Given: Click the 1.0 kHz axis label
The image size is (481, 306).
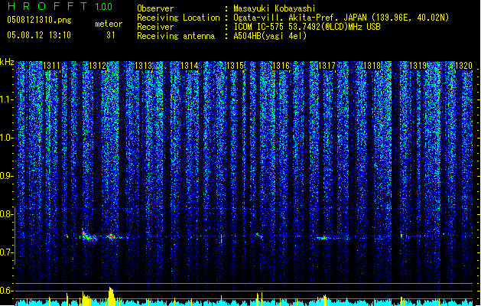Looking at the screenshot, I should click(x=7, y=138).
